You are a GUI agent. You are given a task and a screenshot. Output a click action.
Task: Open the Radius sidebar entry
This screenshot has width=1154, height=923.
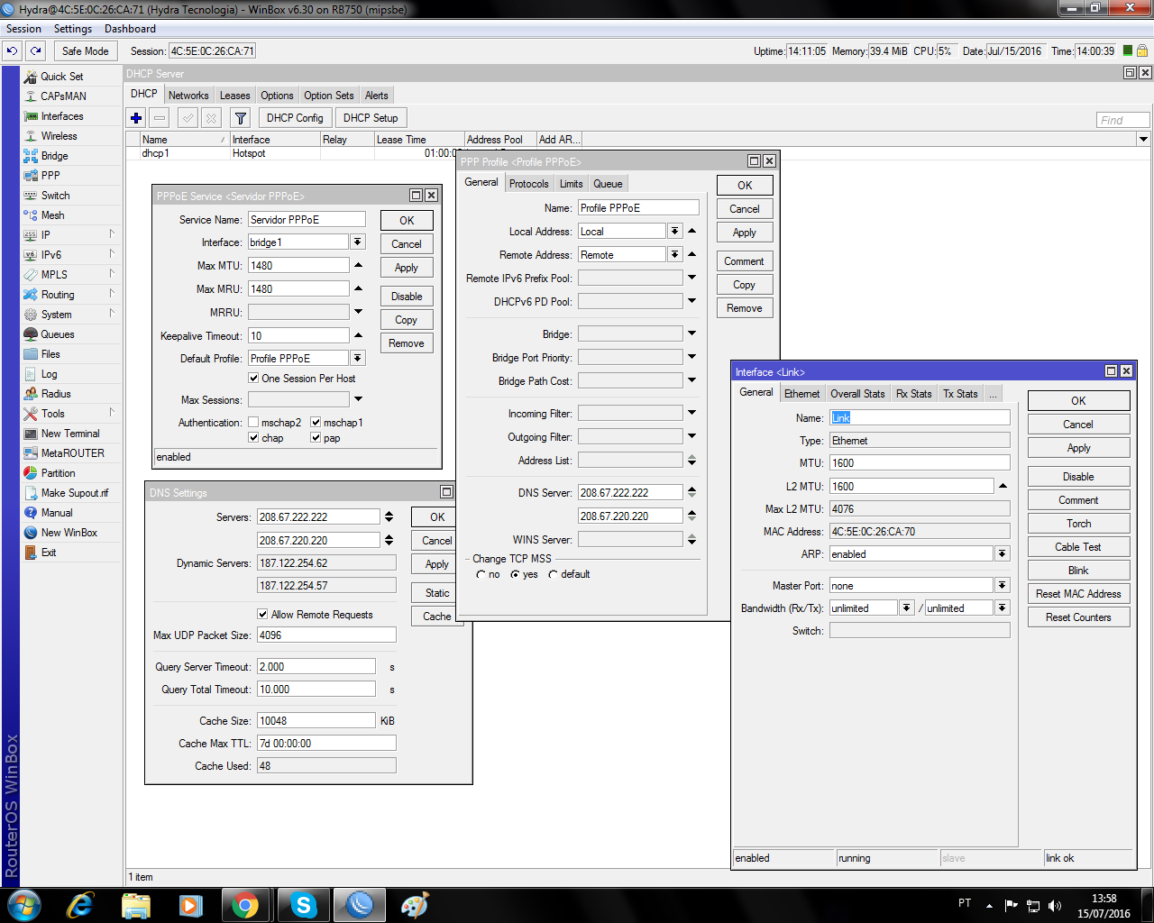(55, 394)
